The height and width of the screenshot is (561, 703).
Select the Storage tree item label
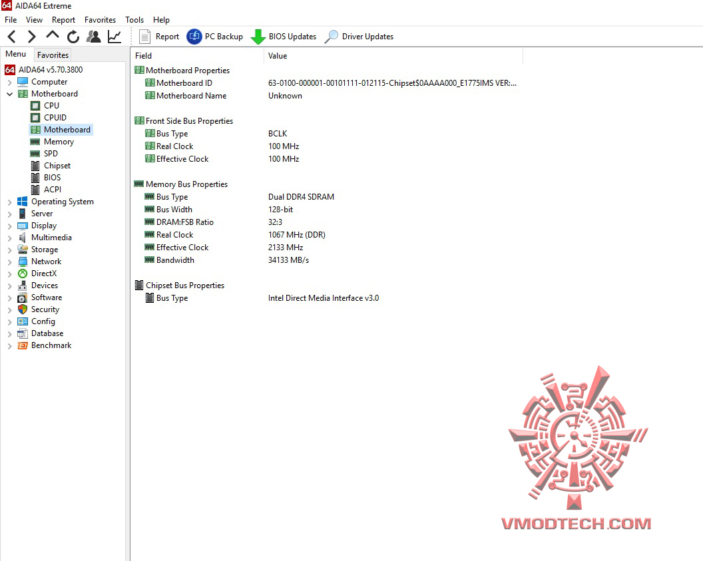(45, 250)
